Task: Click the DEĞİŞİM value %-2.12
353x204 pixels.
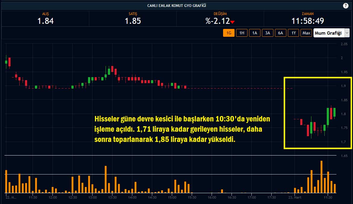Action: point(217,21)
